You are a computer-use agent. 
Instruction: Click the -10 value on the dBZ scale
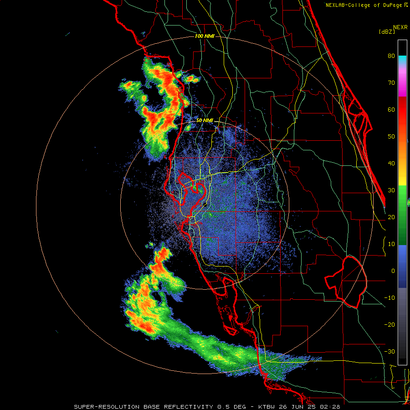[389, 298]
